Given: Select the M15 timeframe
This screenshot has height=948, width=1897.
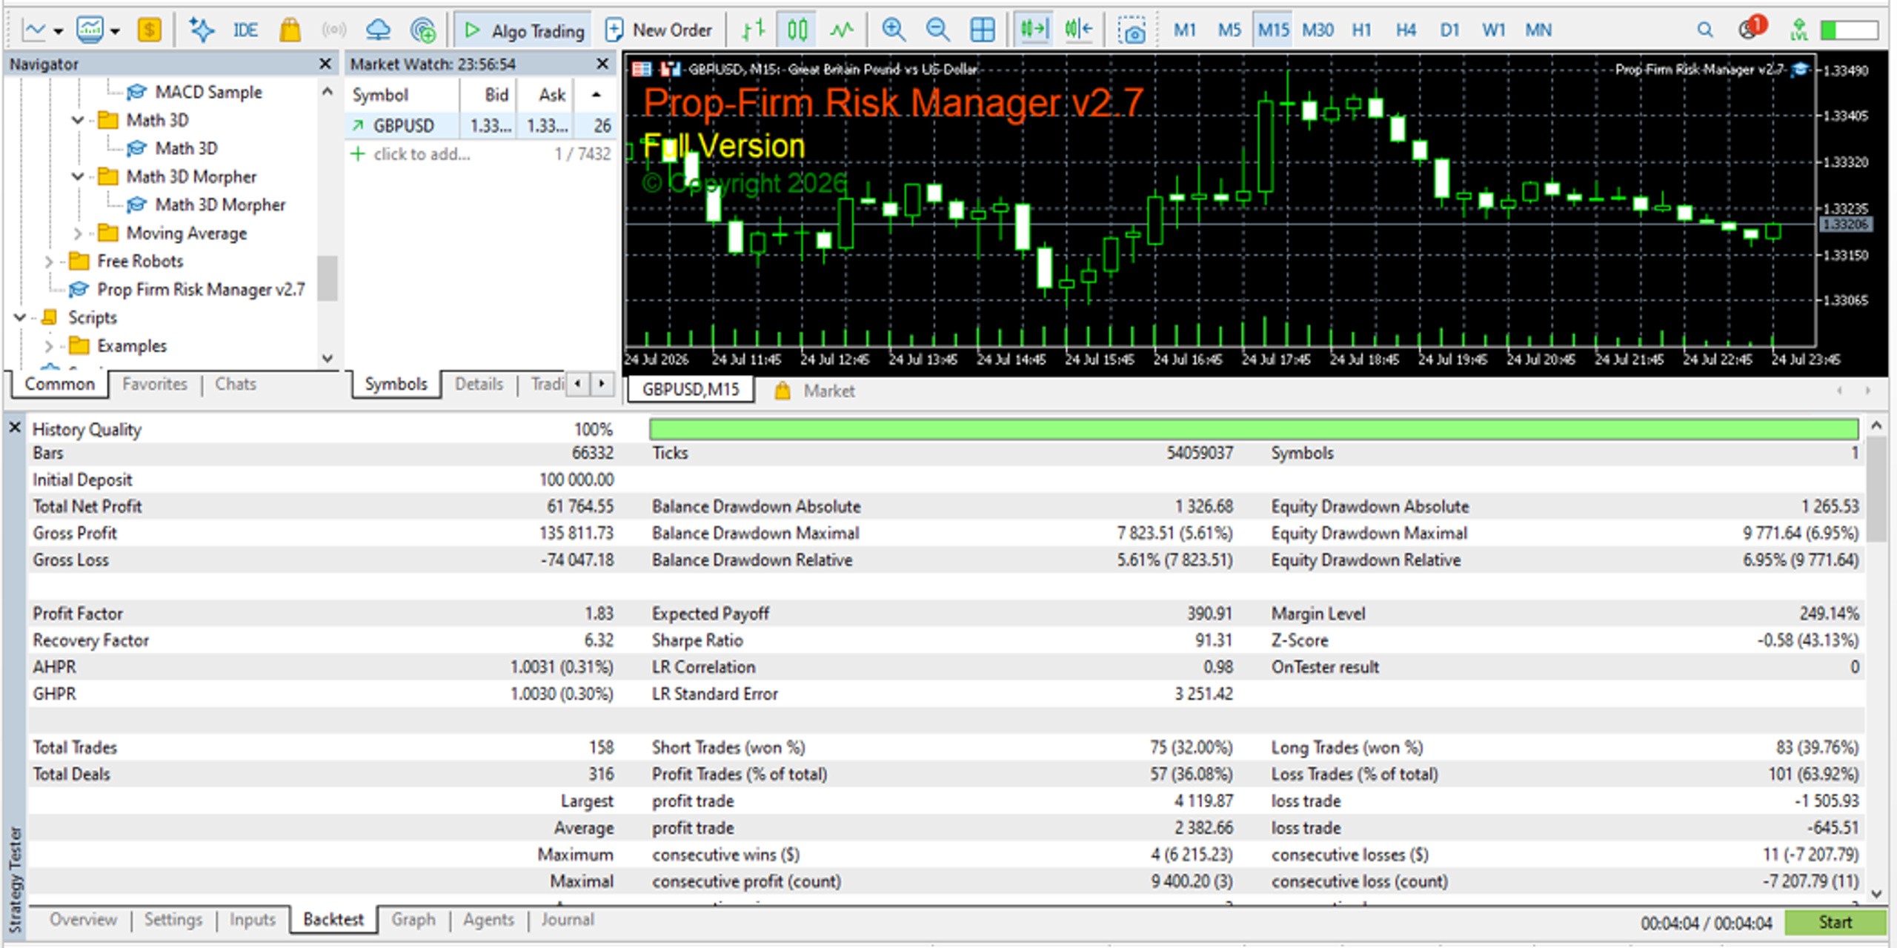Looking at the screenshot, I should tap(1273, 30).
